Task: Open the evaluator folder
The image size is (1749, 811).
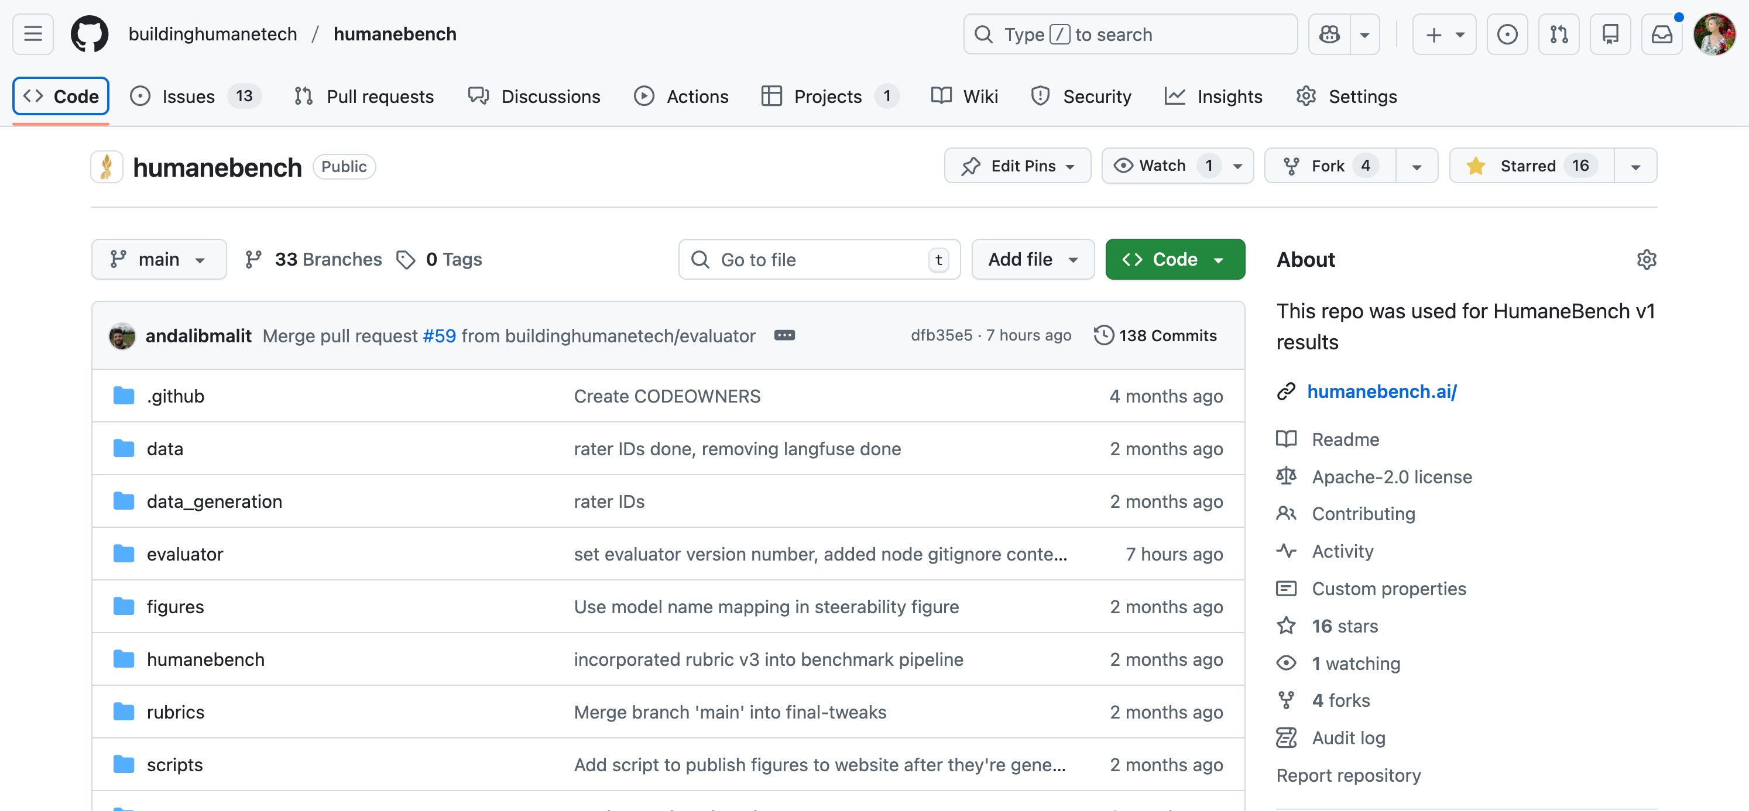Action: point(185,554)
